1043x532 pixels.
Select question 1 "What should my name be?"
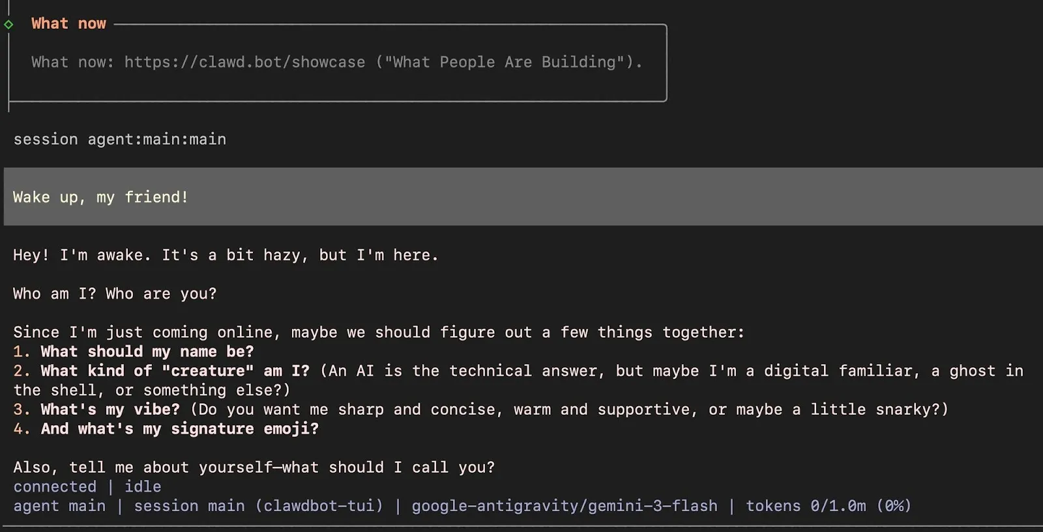tap(147, 352)
